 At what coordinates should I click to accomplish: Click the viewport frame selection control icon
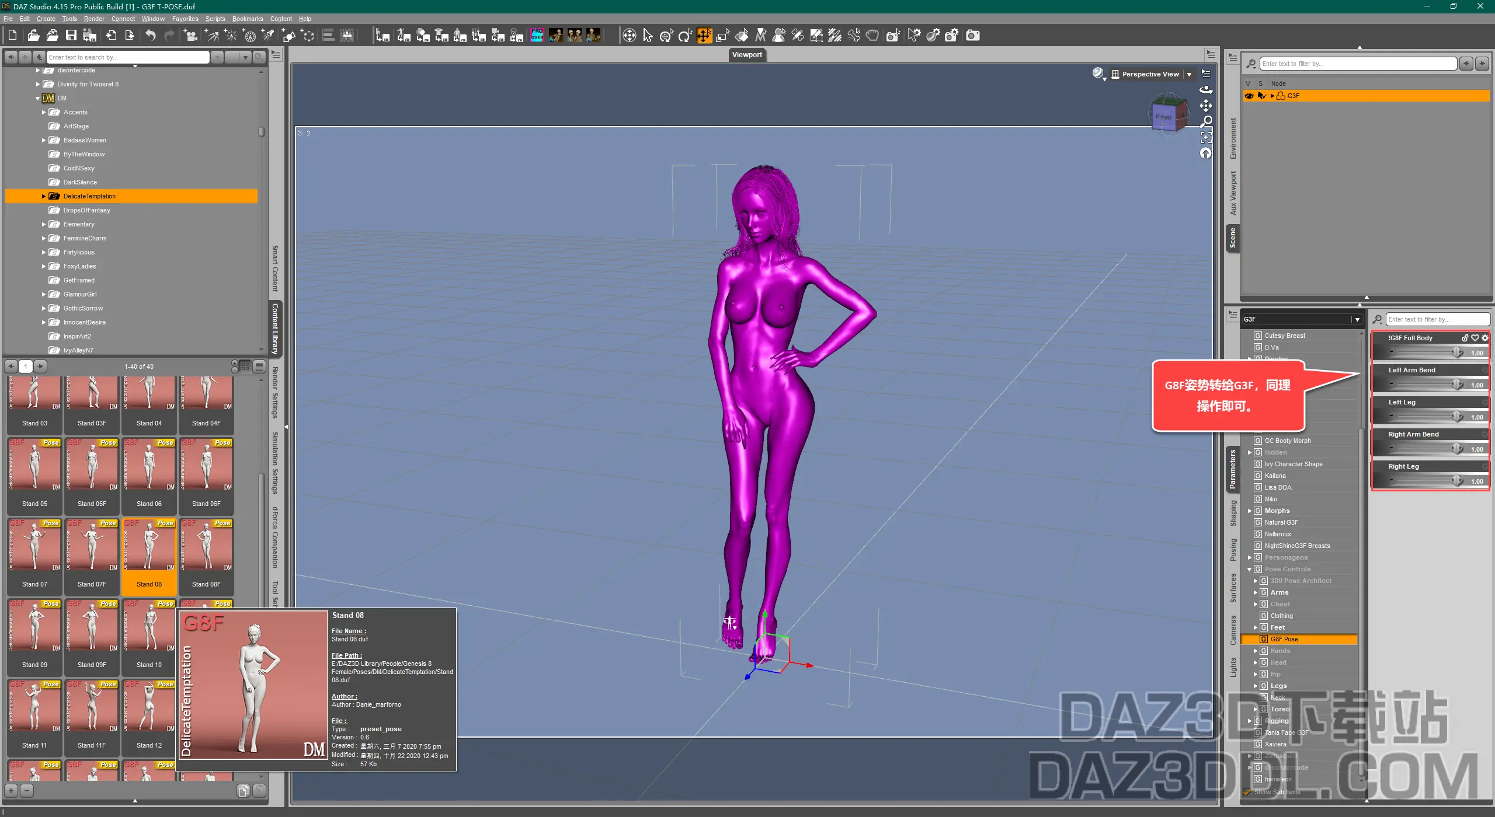[1206, 137]
